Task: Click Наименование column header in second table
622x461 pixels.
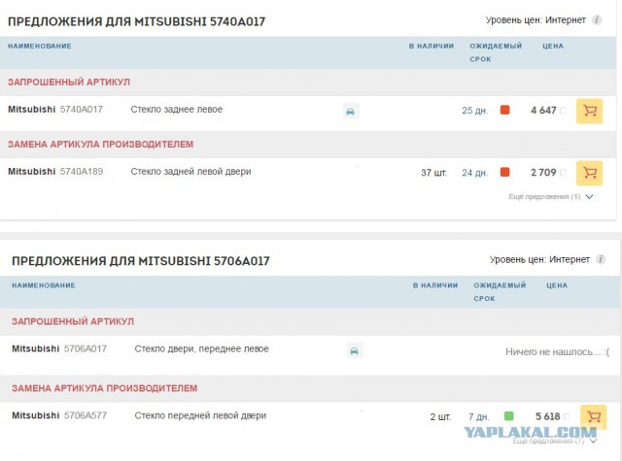Action: tap(44, 285)
